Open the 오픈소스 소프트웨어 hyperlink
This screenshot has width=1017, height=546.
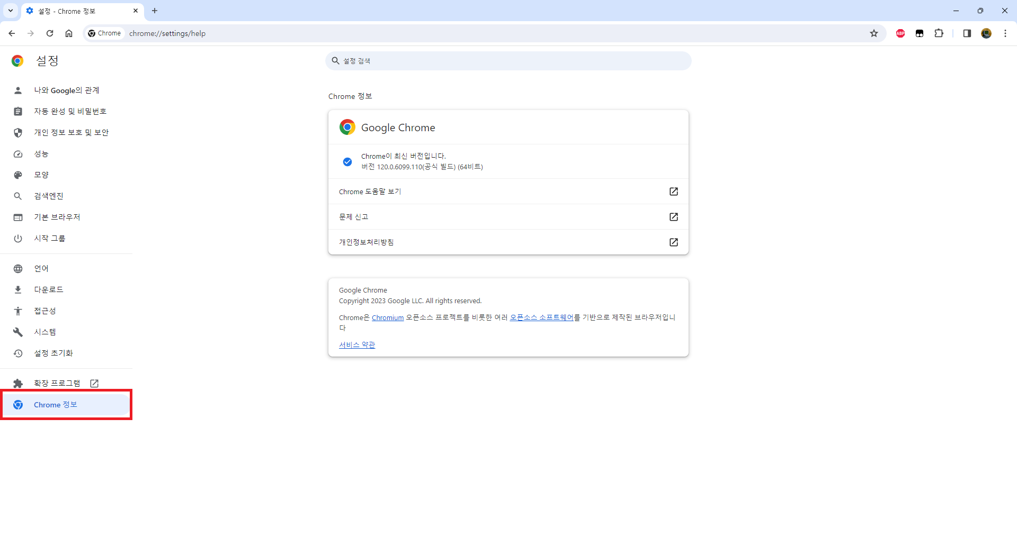point(541,317)
